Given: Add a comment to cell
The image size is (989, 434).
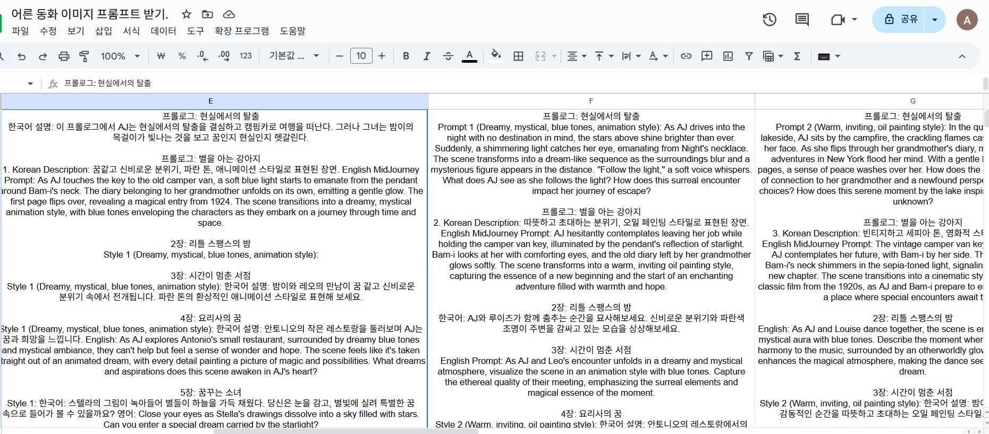Looking at the screenshot, I should coord(707,56).
